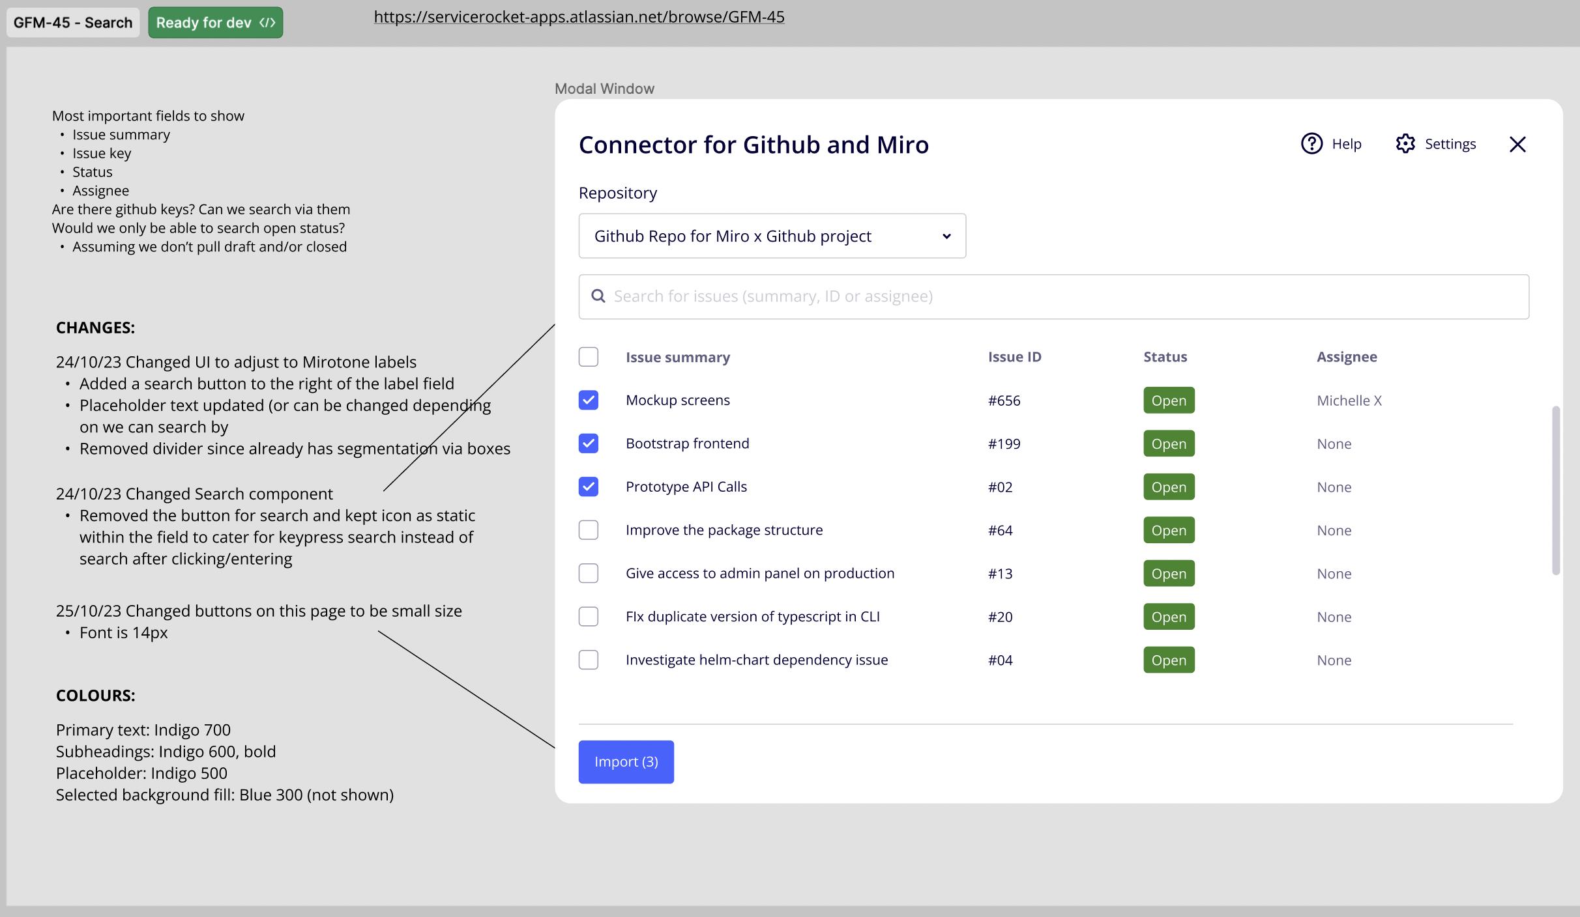1580x917 pixels.
Task: Click the Help label text
Action: [x=1347, y=144]
